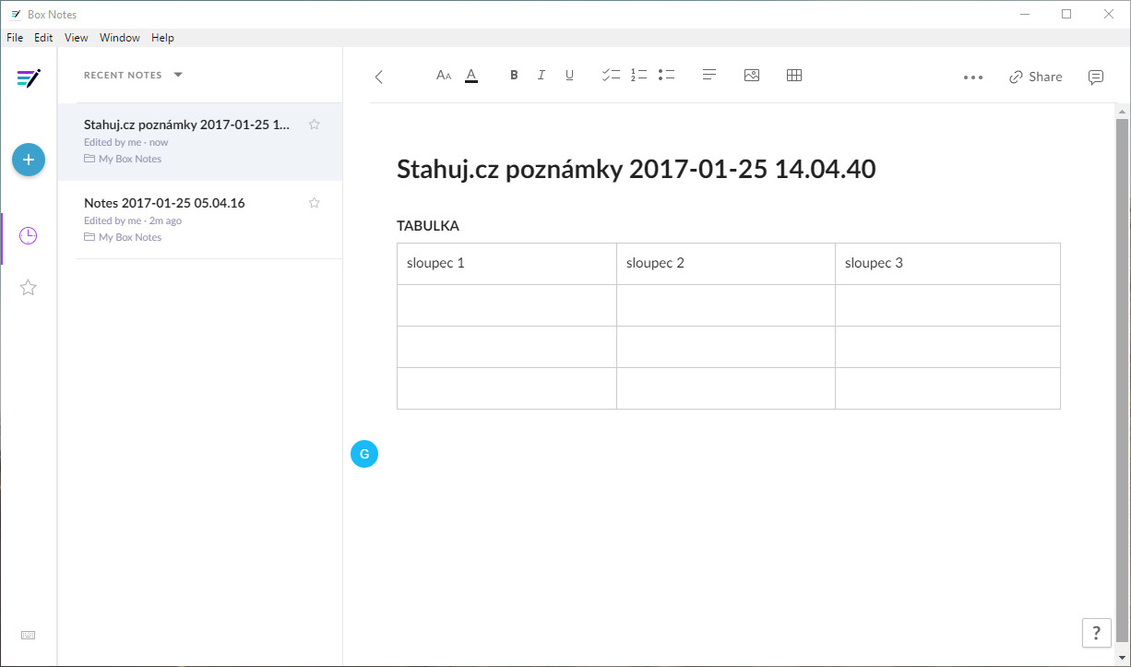The height and width of the screenshot is (667, 1131).
Task: Open the File menu
Action: pyautogui.click(x=15, y=38)
